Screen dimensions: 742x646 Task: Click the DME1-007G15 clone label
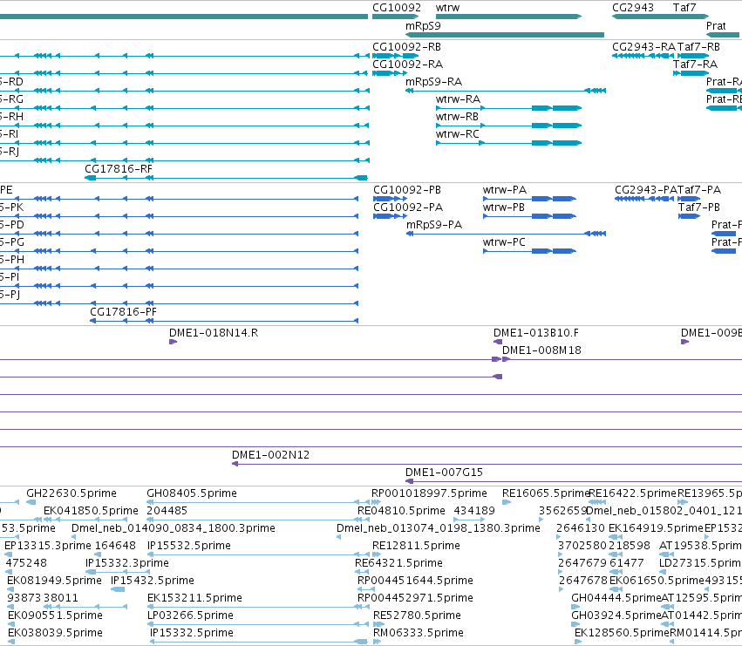coord(444,473)
